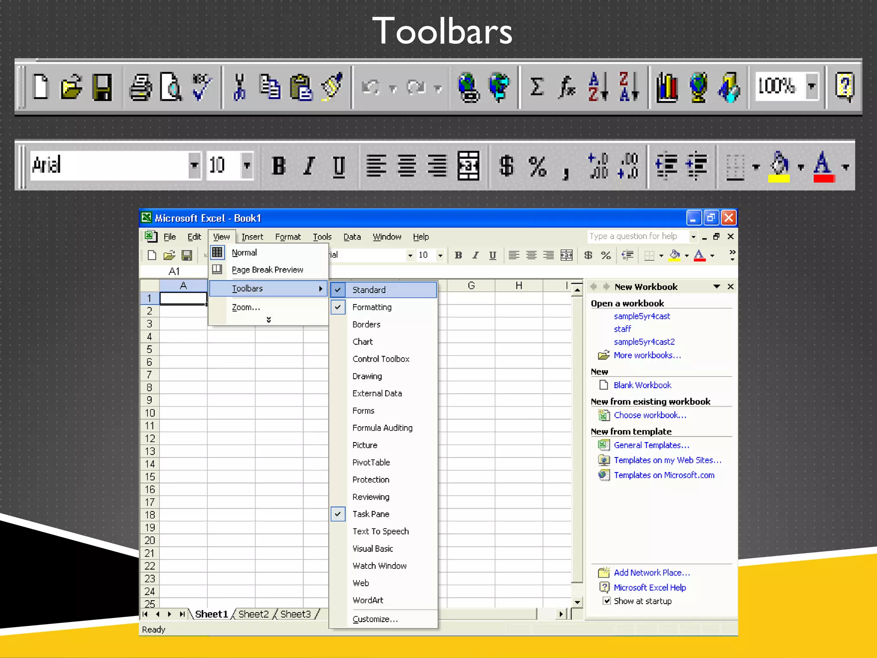Toggle Italic in the Excel window toolbar
877x658 pixels.
pos(475,255)
